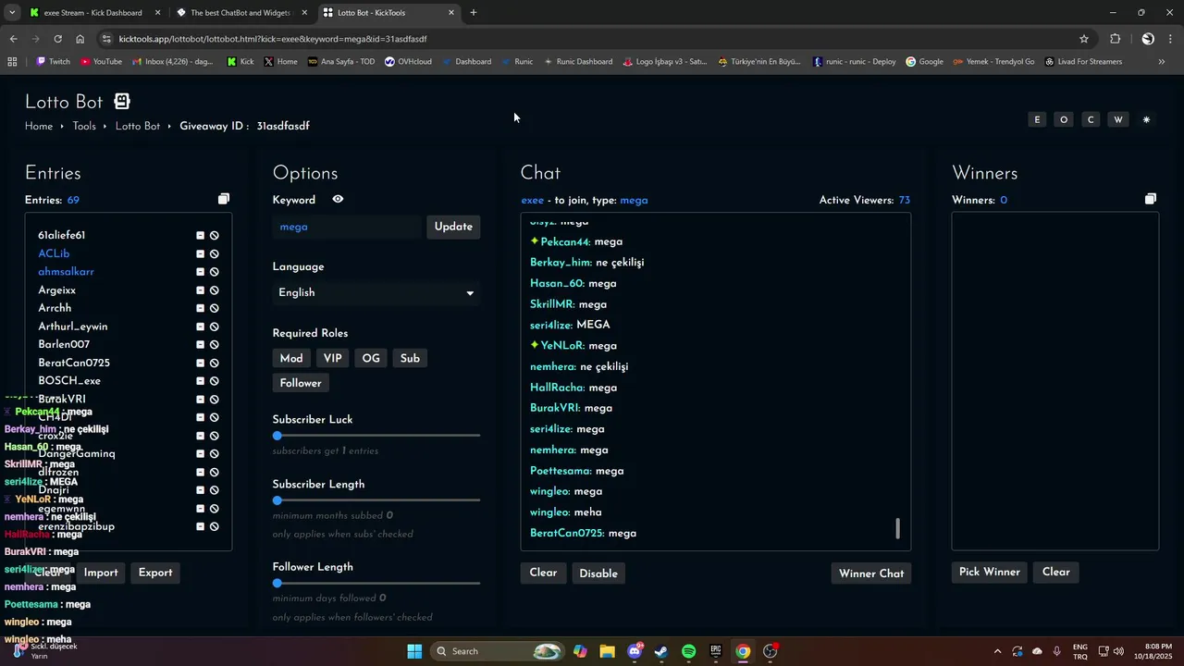Toggle the Mod required role

291,358
